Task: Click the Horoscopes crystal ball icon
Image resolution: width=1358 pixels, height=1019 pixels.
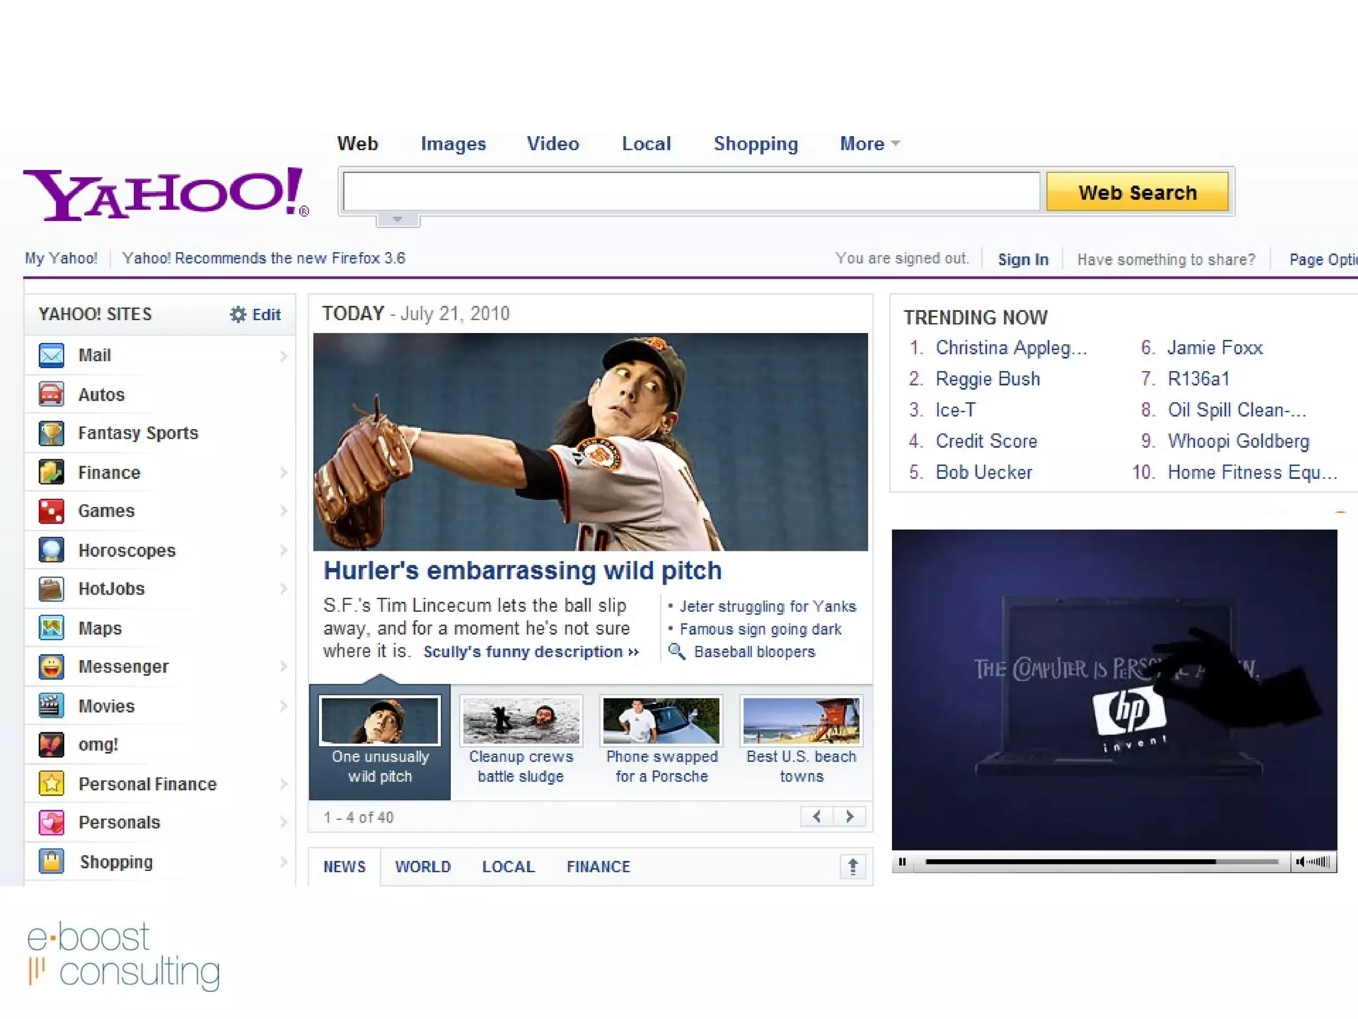Action: [x=51, y=550]
